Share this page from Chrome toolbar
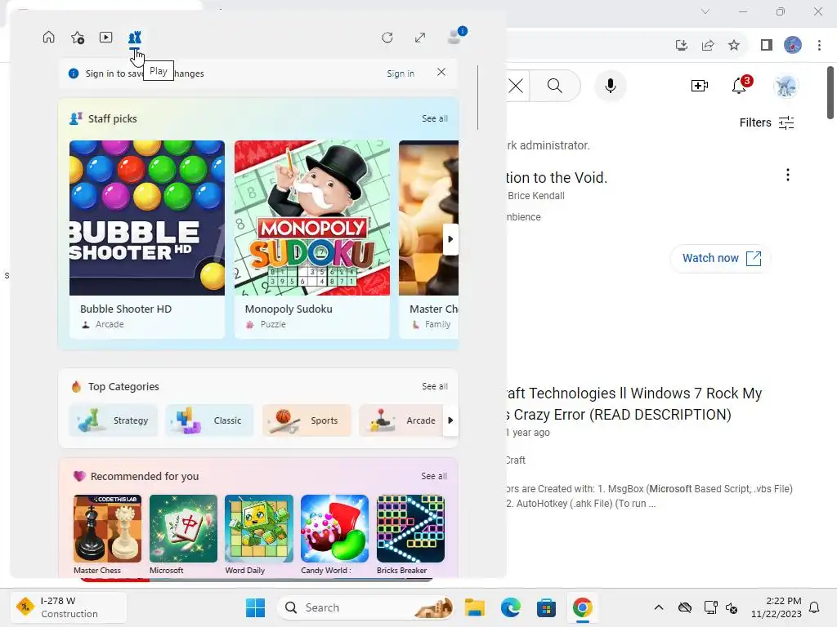This screenshot has width=837, height=627. [x=708, y=46]
